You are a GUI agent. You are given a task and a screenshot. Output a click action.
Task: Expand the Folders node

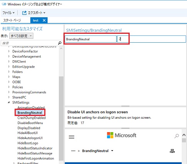[x=9, y=72]
